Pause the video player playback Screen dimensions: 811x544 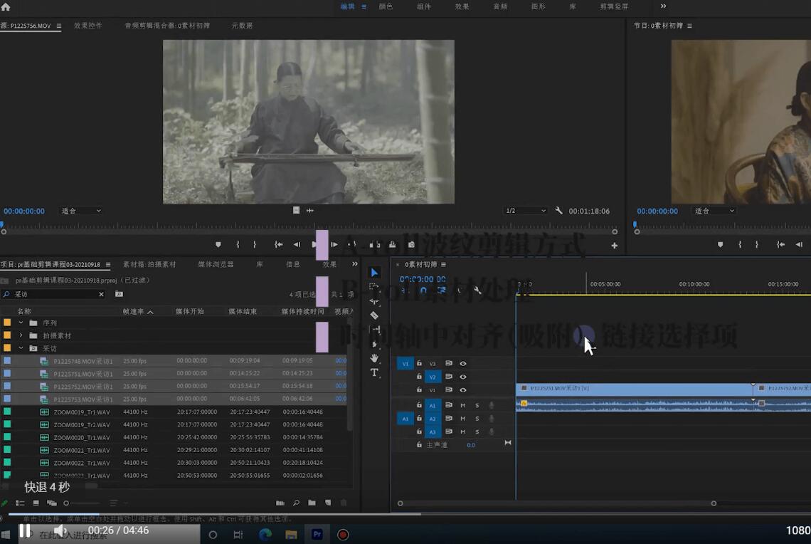[x=25, y=530]
